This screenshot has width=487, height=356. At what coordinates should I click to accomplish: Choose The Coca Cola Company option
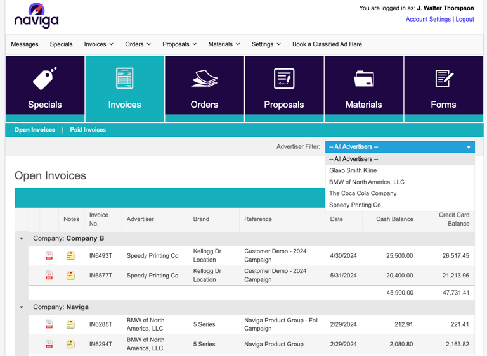coord(363,193)
